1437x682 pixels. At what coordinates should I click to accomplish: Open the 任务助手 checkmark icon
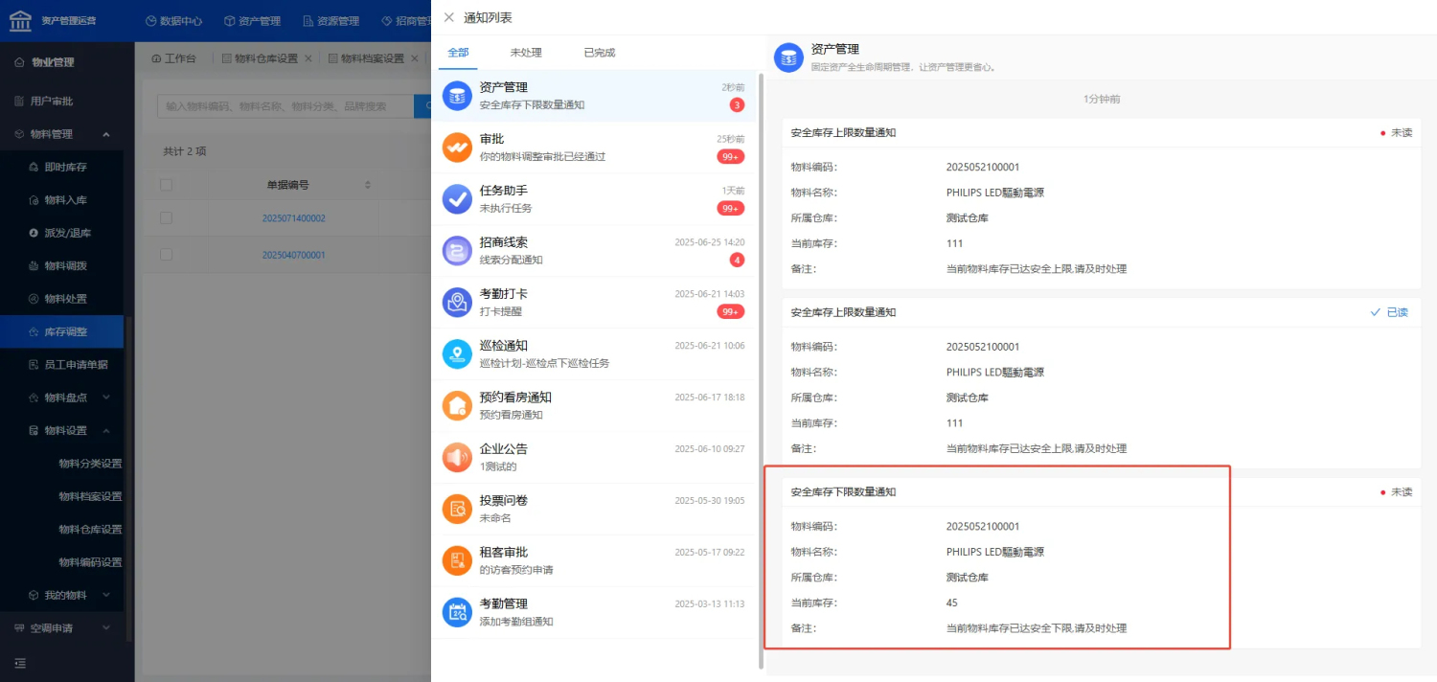[457, 199]
